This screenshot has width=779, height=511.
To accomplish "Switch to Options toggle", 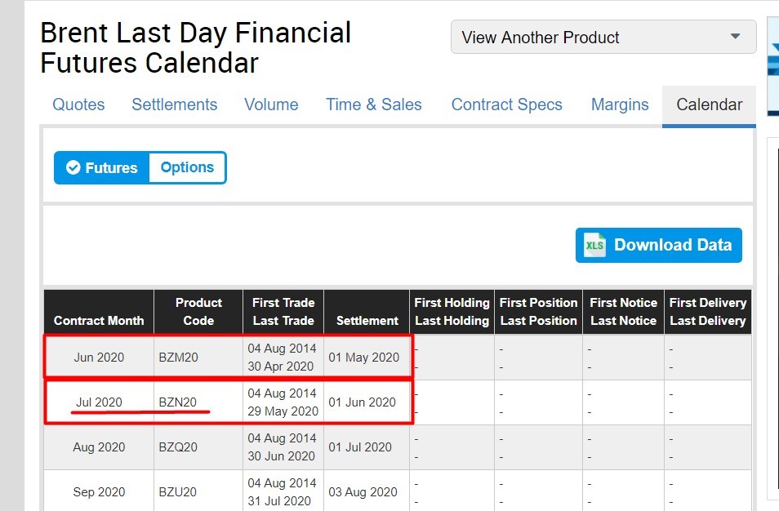I will coord(187,167).
